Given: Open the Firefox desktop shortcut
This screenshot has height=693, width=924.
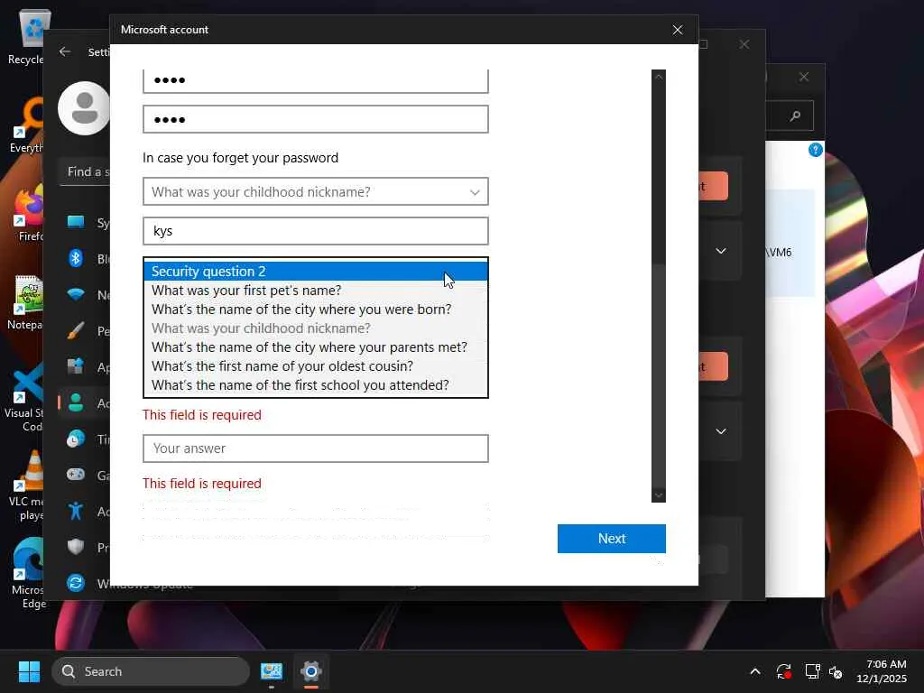Looking at the screenshot, I should (x=28, y=215).
